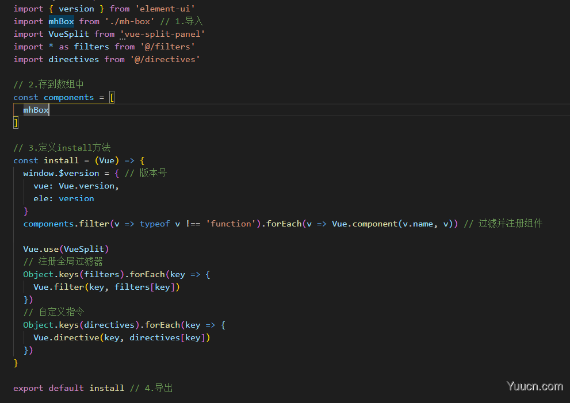Click Object.keys(directives) expression
Viewport: 570px width, 403px height.
82,325
